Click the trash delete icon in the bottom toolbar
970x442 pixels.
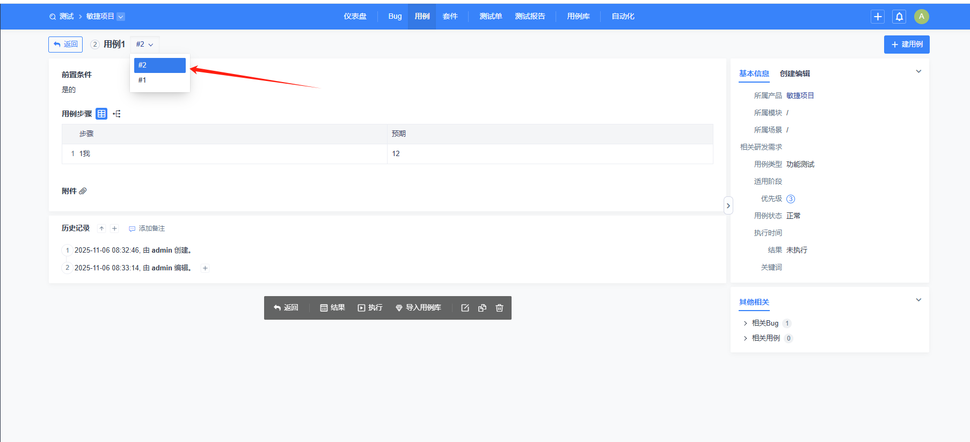pyautogui.click(x=500, y=308)
